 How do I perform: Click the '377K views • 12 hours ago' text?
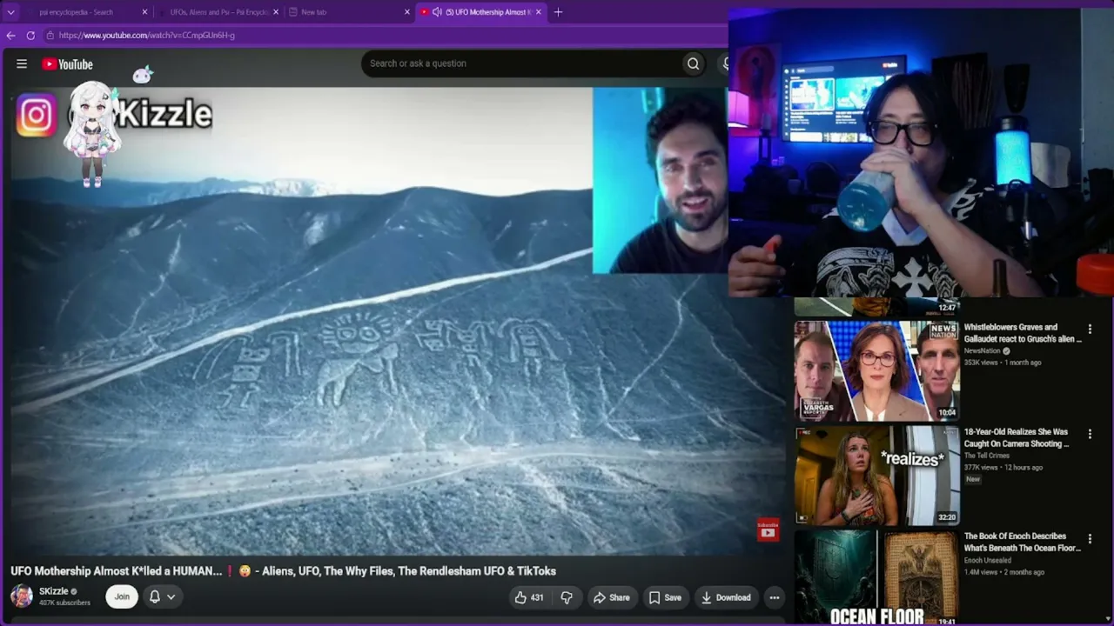(1003, 468)
